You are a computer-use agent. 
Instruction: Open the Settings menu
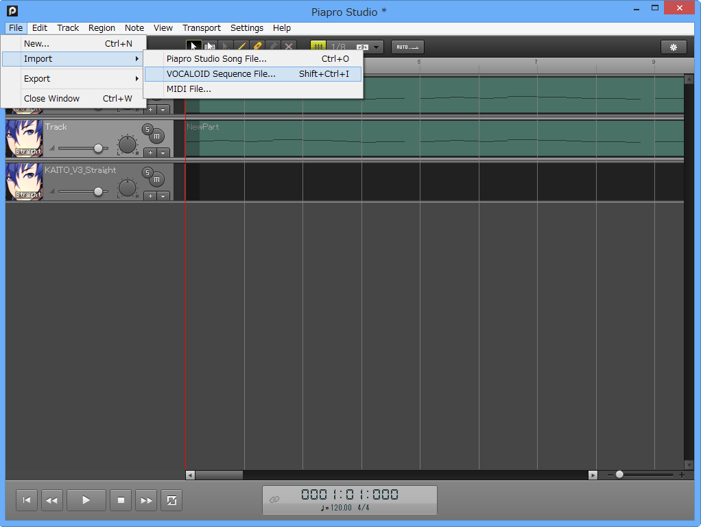247,27
